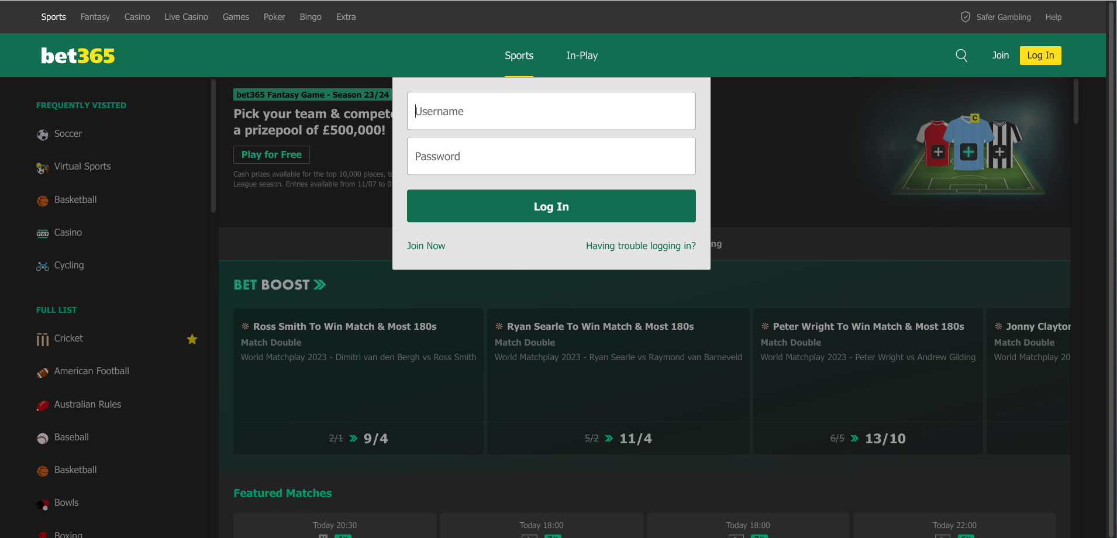
Task: Select the Sports tab in green header
Action: coord(519,56)
